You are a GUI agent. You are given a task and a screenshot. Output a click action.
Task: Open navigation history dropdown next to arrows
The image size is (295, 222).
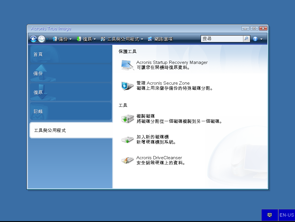[47, 39]
